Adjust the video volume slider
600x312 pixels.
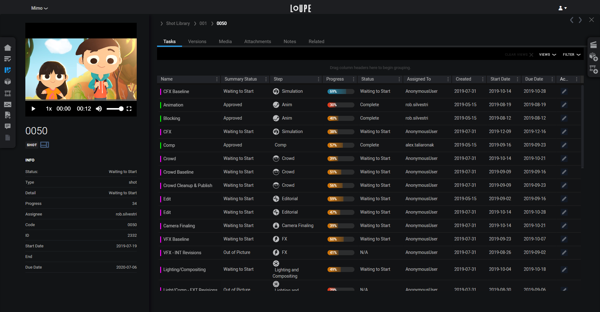pos(115,109)
